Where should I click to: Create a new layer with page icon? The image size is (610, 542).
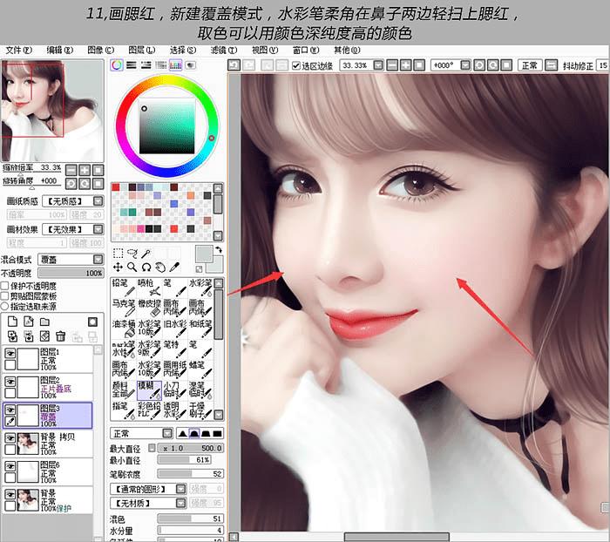[12, 322]
